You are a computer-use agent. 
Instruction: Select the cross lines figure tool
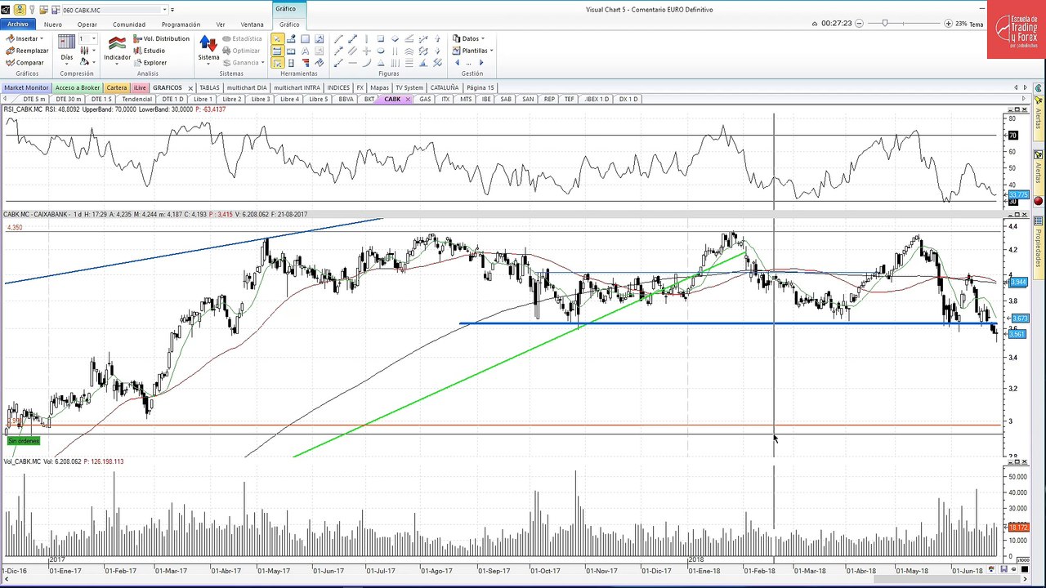tap(367, 51)
